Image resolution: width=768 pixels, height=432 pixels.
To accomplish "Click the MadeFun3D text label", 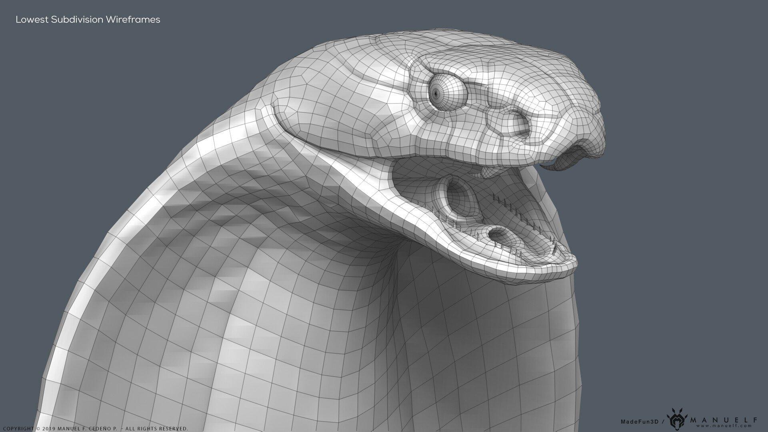I will click(x=640, y=422).
